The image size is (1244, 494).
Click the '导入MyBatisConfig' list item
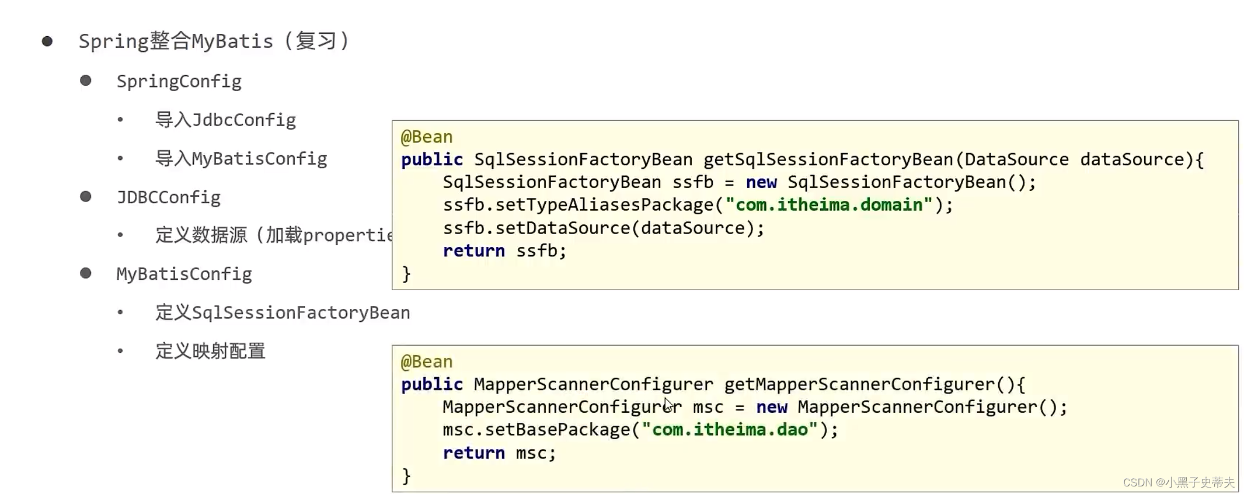[241, 158]
